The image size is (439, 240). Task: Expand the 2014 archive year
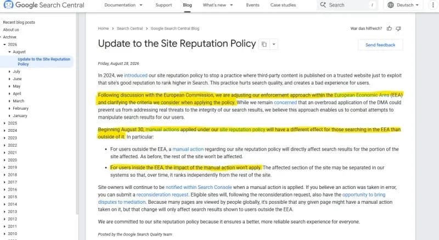(x=4, y=204)
